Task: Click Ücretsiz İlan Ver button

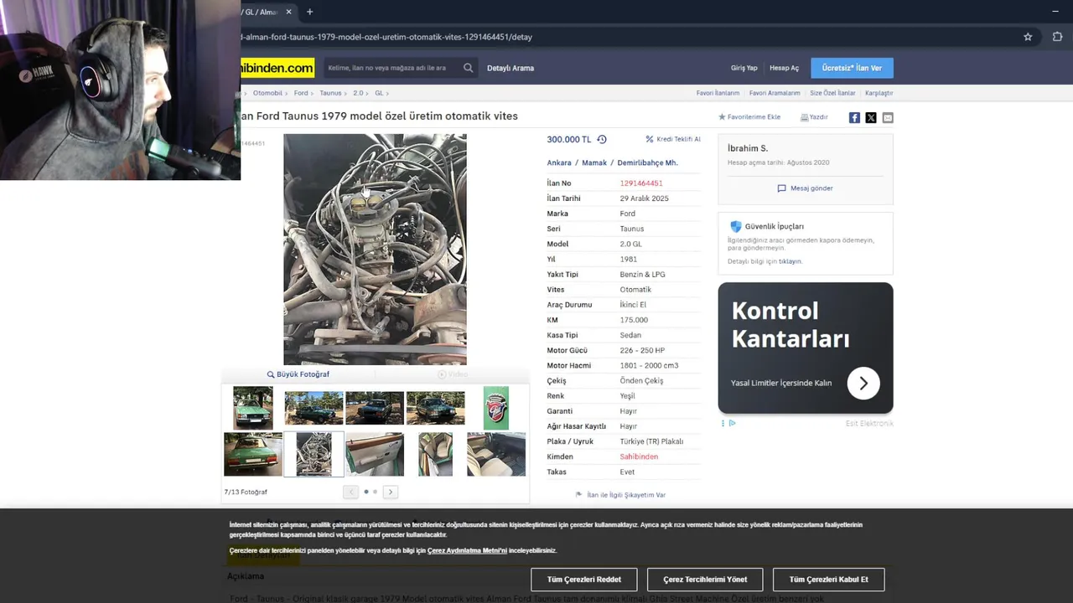Action: tap(852, 68)
